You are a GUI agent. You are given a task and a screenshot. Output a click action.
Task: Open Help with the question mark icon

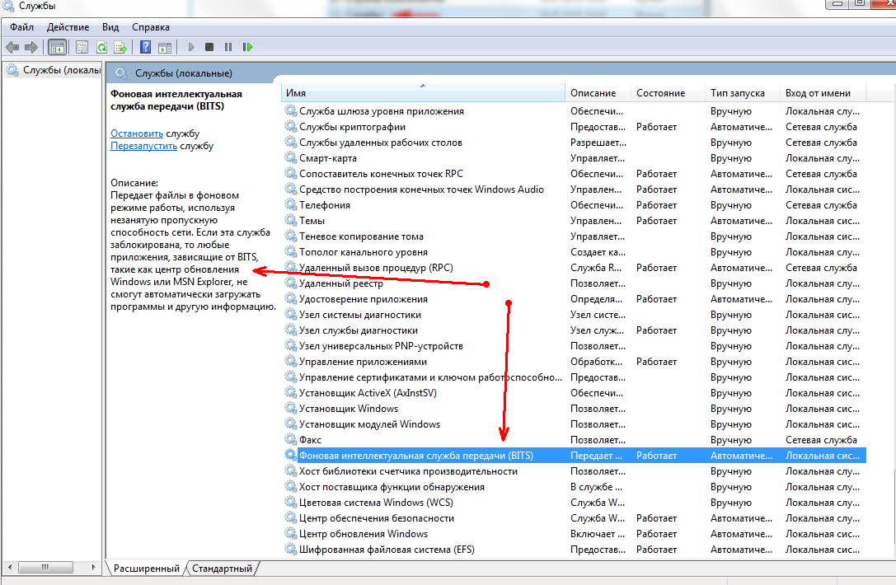(146, 48)
